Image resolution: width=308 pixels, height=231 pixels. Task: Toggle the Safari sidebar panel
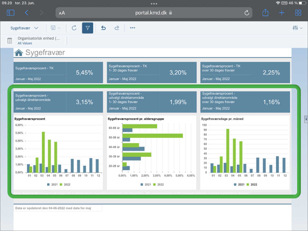10,13
